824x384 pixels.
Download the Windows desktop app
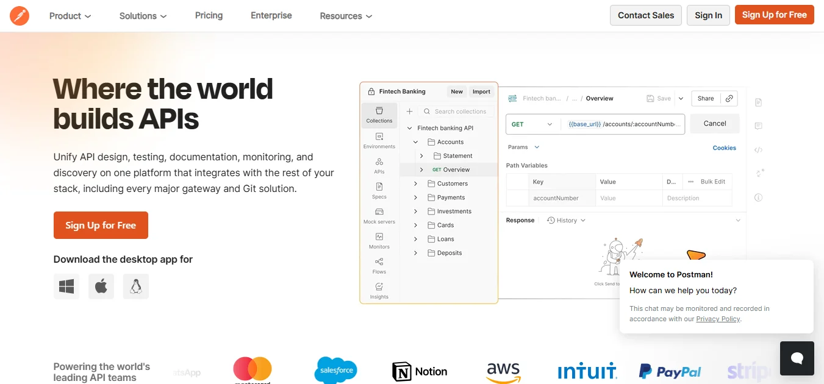coord(66,286)
